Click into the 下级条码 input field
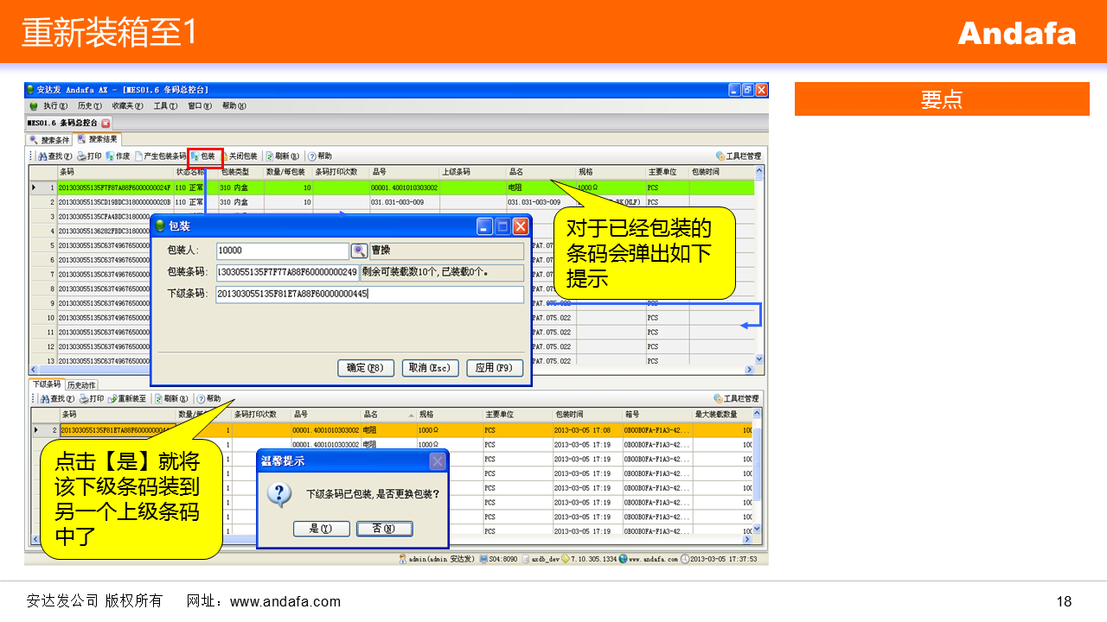Image resolution: width=1107 pixels, height=622 pixels. point(369,295)
